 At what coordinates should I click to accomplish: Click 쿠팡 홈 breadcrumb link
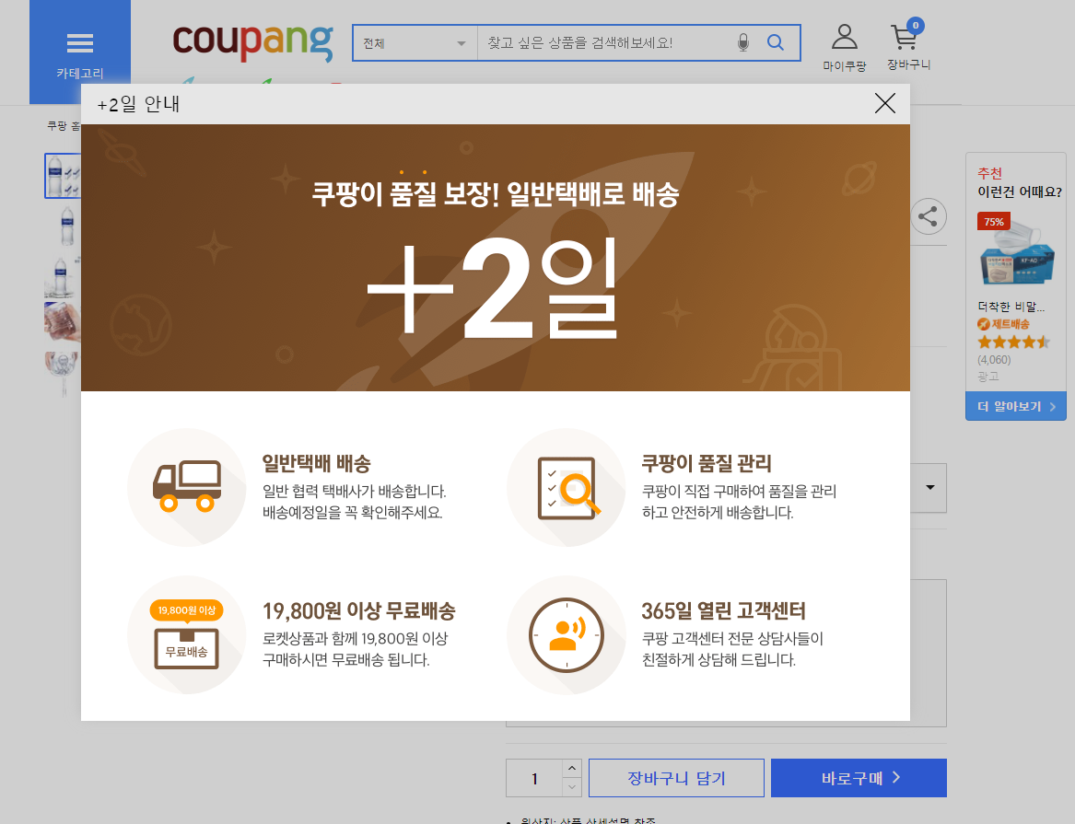tap(64, 125)
